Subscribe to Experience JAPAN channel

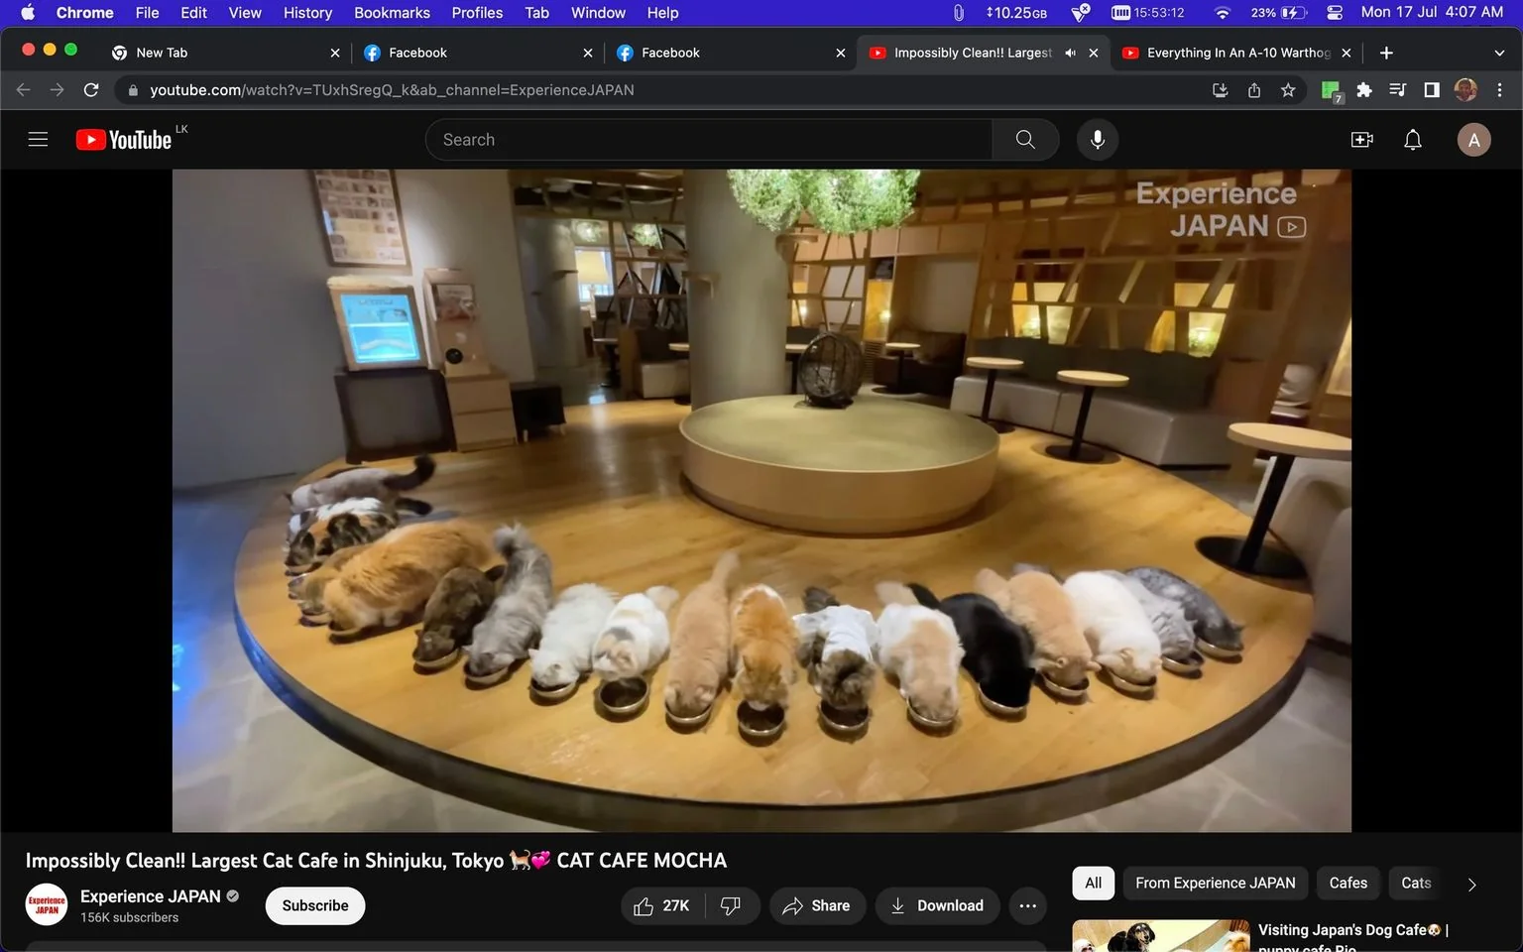point(315,905)
